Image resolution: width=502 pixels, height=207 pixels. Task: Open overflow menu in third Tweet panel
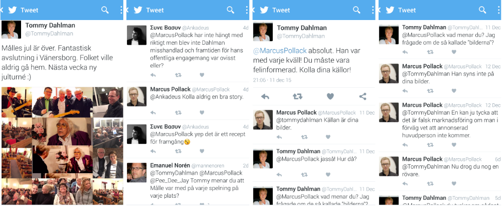(374, 10)
